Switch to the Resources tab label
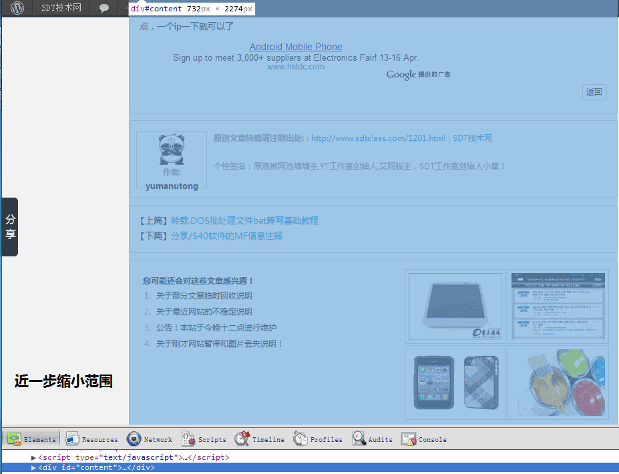Image resolution: width=619 pixels, height=474 pixels. [x=100, y=440]
